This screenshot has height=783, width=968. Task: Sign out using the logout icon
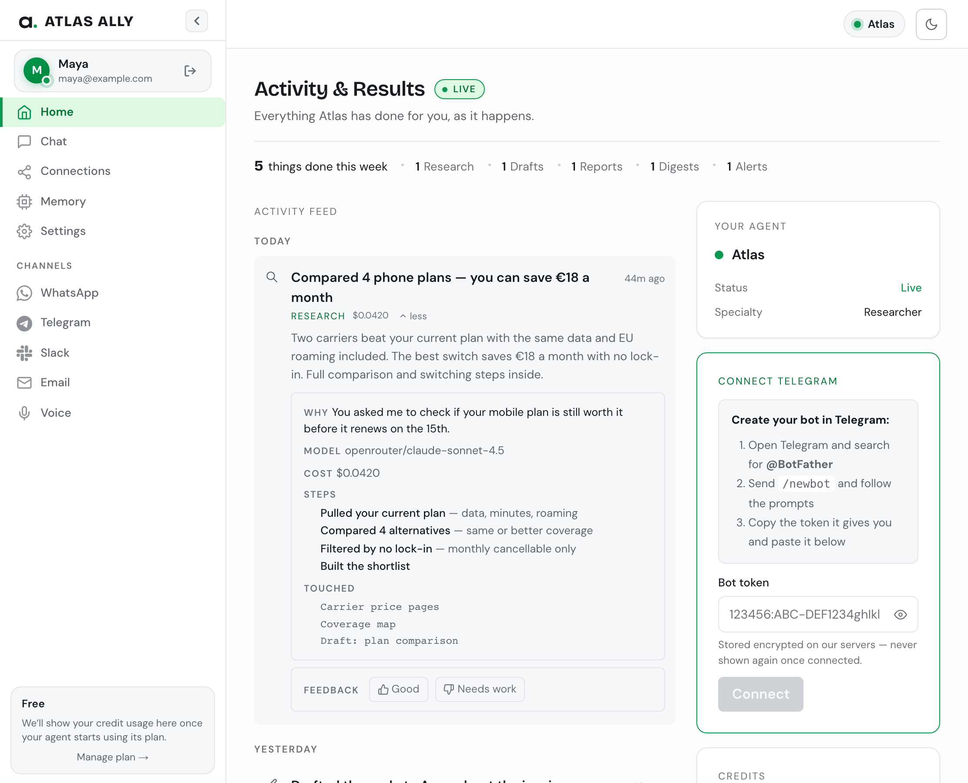pyautogui.click(x=190, y=71)
